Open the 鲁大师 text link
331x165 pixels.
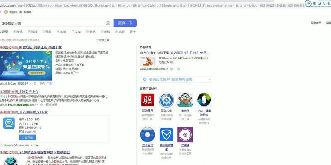[x=185, y=111]
